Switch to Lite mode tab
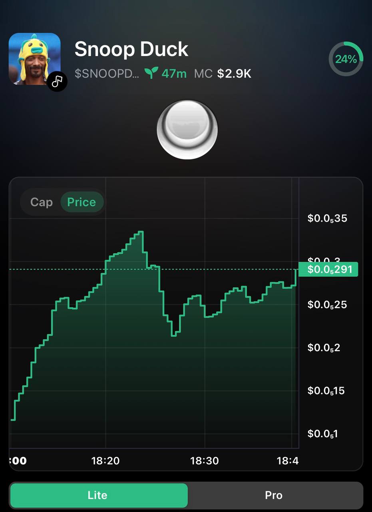The image size is (372, 512). click(98, 495)
